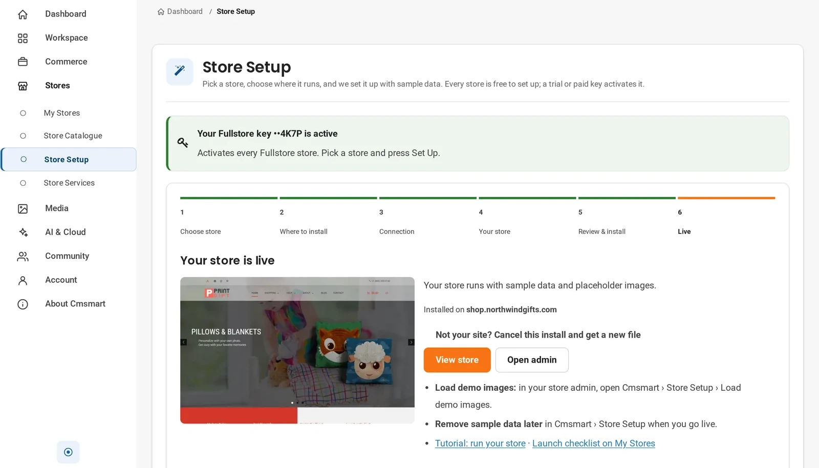Click the shop.northwindgifts.com domain text
The image size is (819, 468).
511,309
